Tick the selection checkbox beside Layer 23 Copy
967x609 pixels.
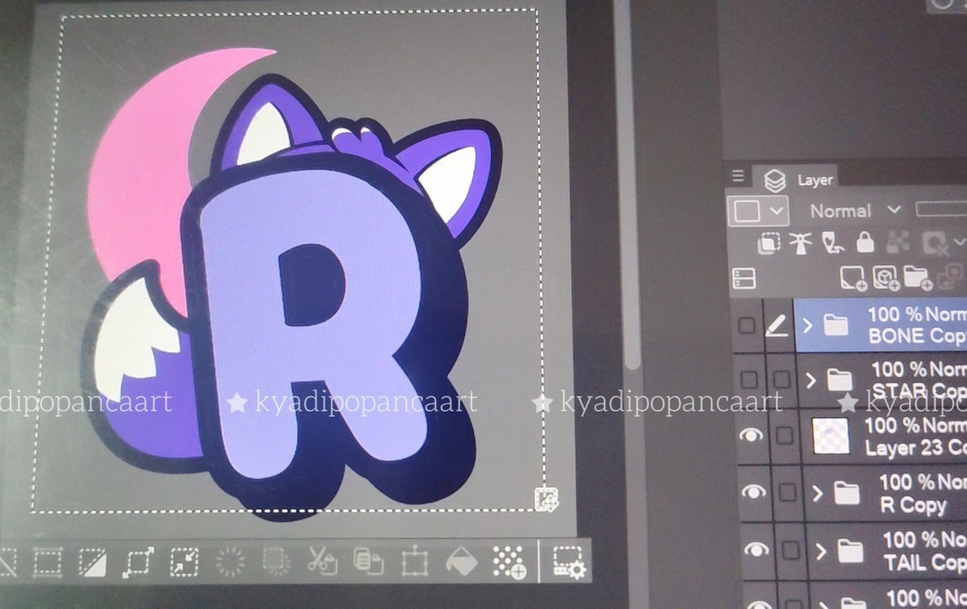click(784, 436)
